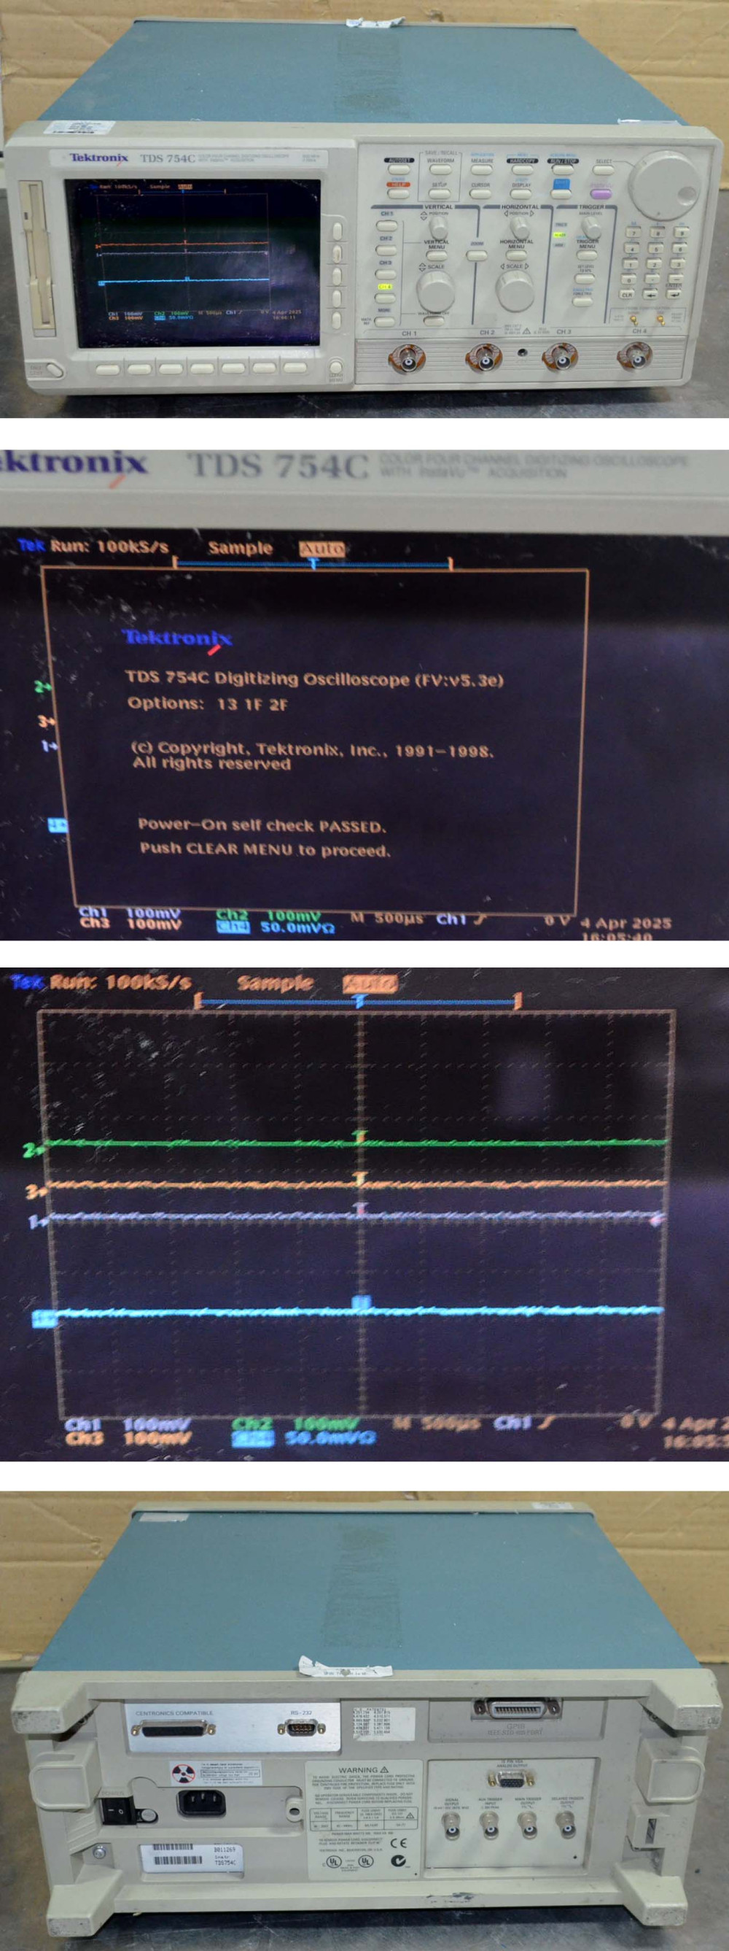Select channel CH 3 button
Screen dimensions: 729x1951
point(386,275)
